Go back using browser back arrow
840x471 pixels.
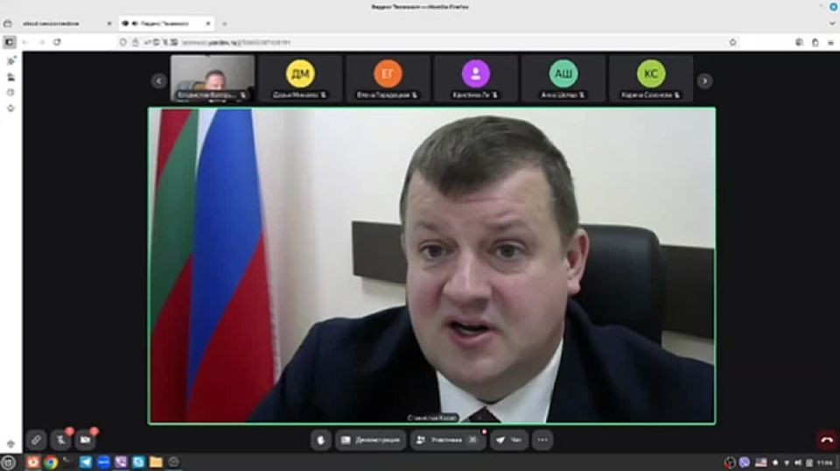(25, 41)
